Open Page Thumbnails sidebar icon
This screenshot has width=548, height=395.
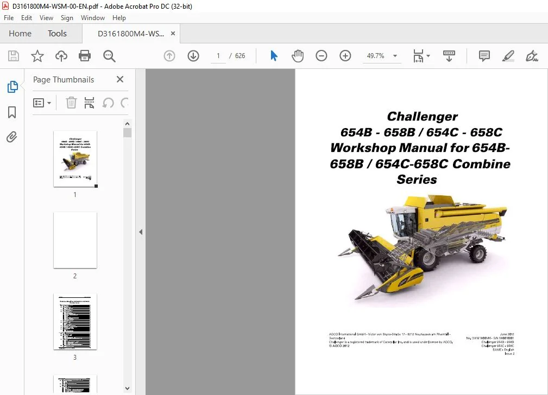[x=12, y=87]
